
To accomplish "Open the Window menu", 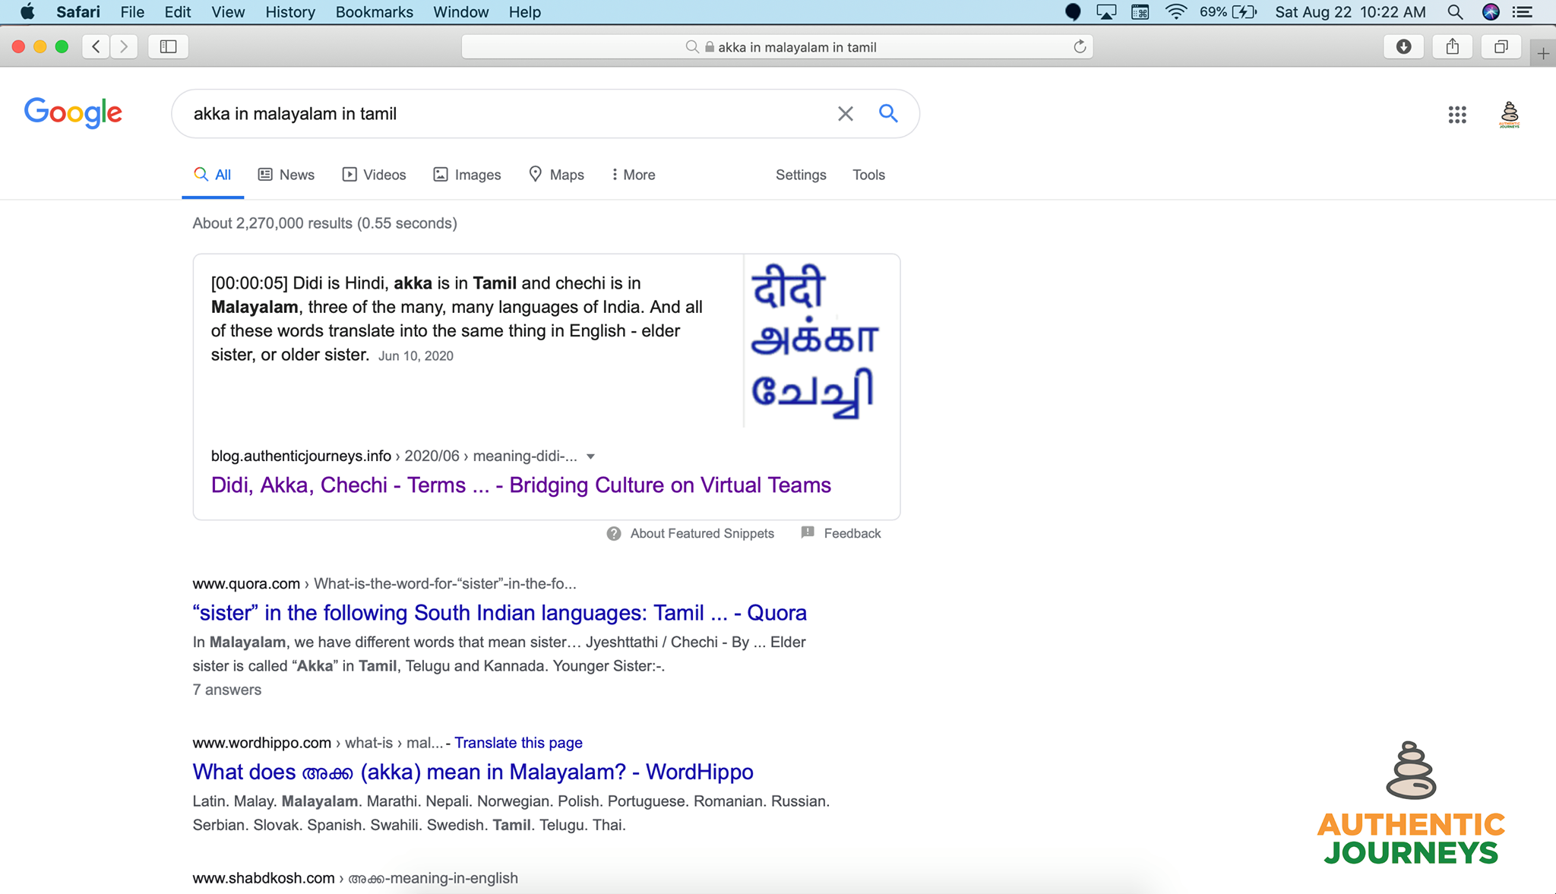I will 461,12.
